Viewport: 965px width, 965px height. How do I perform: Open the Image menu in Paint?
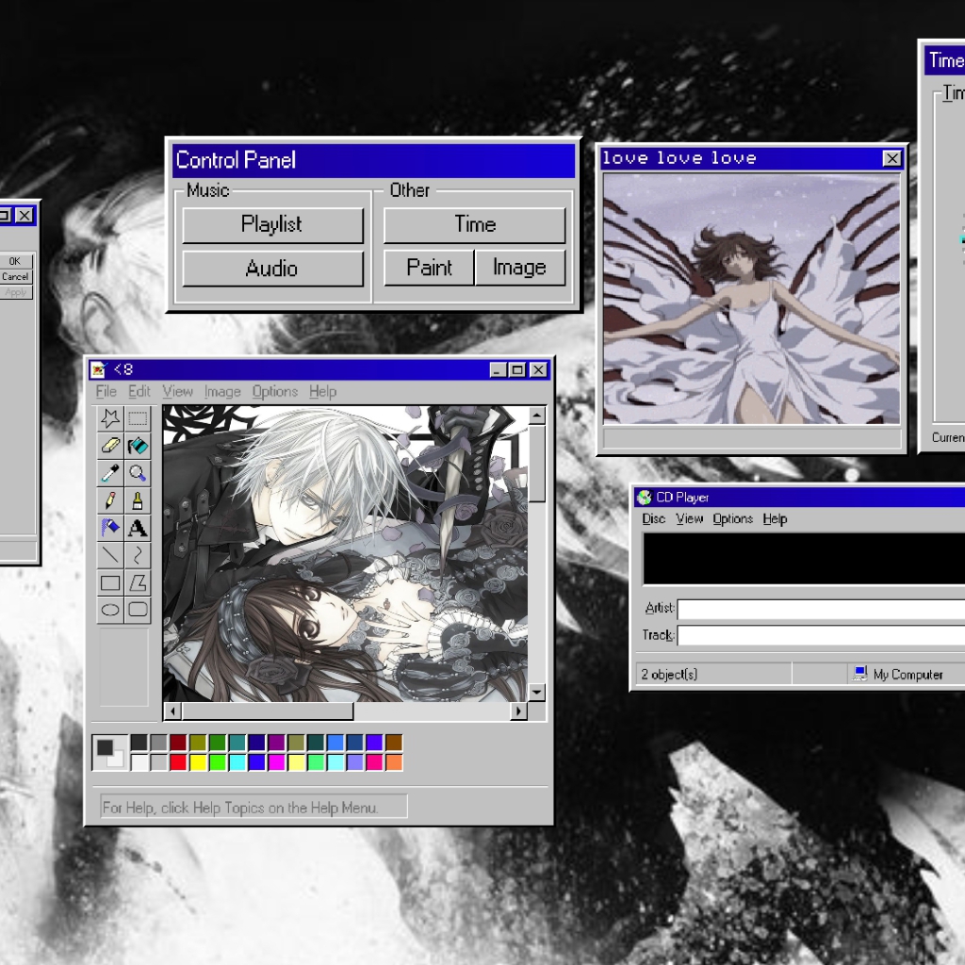[222, 391]
